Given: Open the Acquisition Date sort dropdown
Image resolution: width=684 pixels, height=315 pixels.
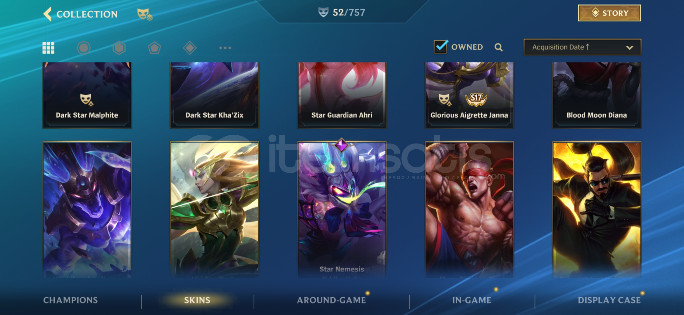Looking at the screenshot, I should tap(582, 47).
